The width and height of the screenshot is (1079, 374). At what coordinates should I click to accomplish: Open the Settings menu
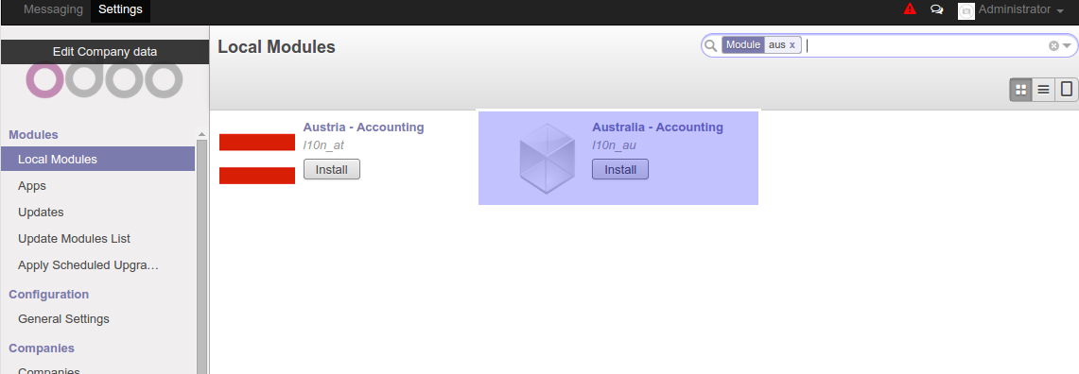(120, 9)
